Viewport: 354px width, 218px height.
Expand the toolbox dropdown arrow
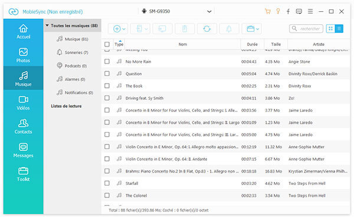(258, 29)
